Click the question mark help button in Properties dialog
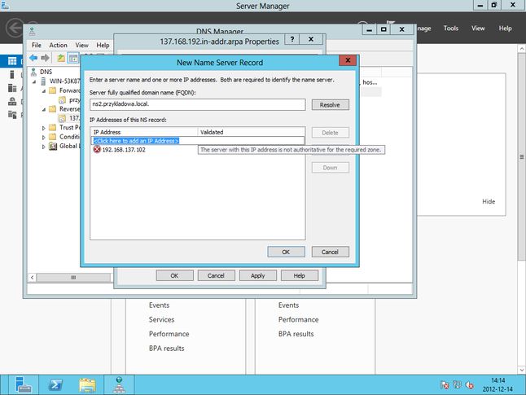The image size is (526, 395). tap(292, 39)
